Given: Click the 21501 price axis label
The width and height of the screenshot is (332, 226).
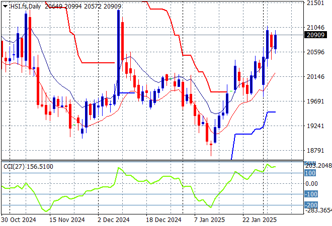Looking at the screenshot, I should coord(317,3).
